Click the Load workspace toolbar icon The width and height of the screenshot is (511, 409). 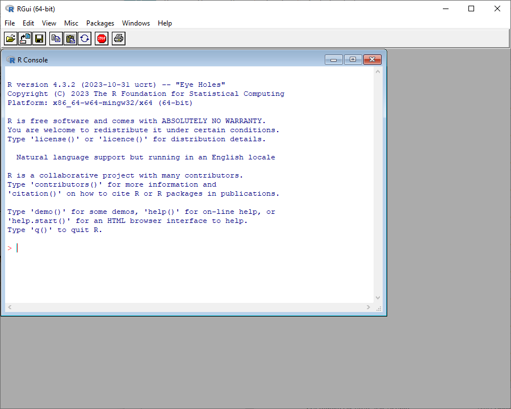coord(25,39)
